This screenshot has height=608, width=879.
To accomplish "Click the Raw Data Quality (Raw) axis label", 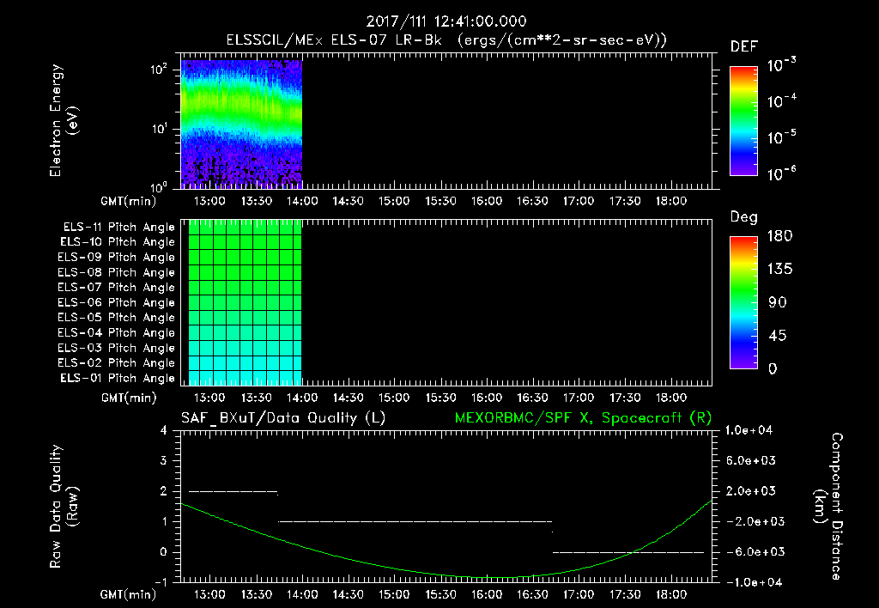I will (64, 507).
